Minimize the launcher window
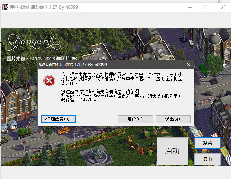 coord(189,7)
